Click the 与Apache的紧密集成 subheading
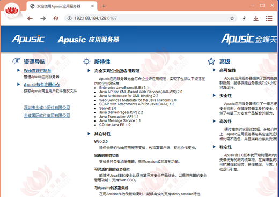Viewport: 279px width, 197px height. pyautogui.click(x=111, y=188)
